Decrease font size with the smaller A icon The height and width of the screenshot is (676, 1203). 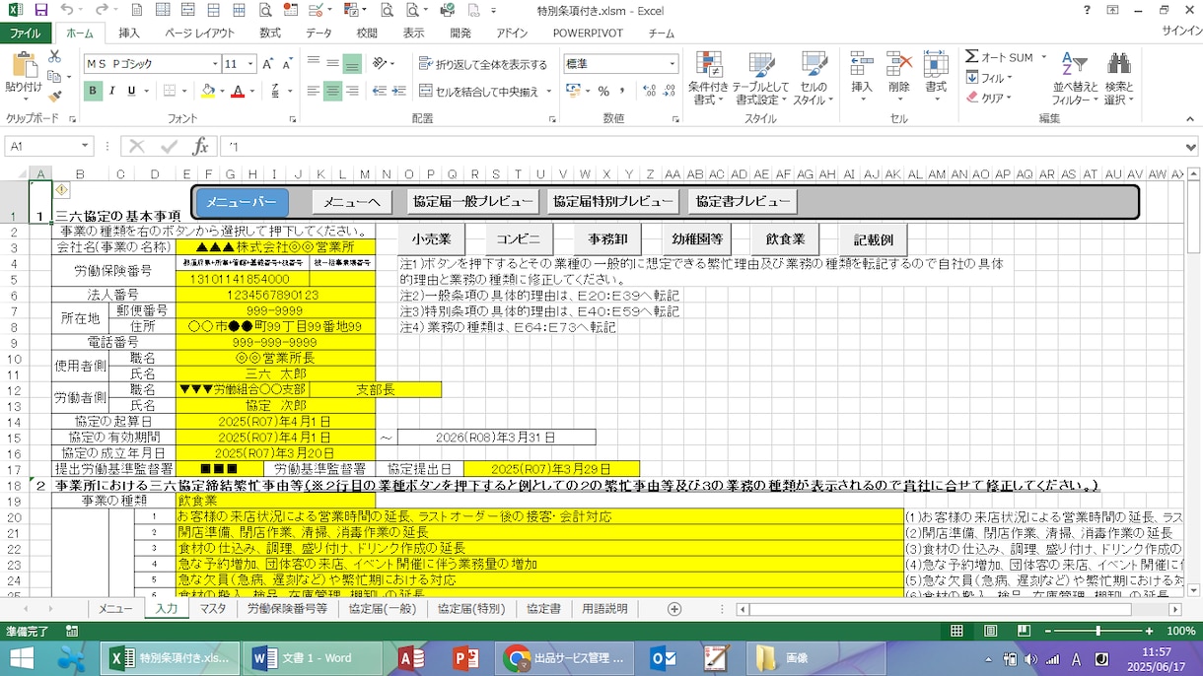(x=287, y=64)
